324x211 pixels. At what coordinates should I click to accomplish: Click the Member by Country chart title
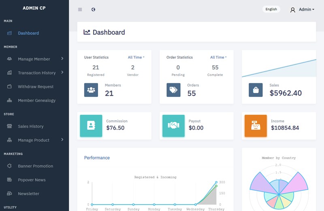279,158
